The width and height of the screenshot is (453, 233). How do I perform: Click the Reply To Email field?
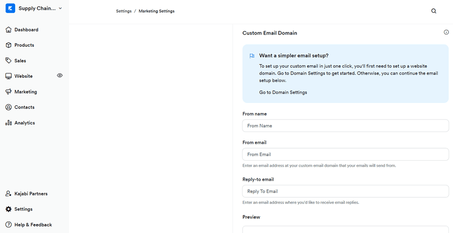345,191
